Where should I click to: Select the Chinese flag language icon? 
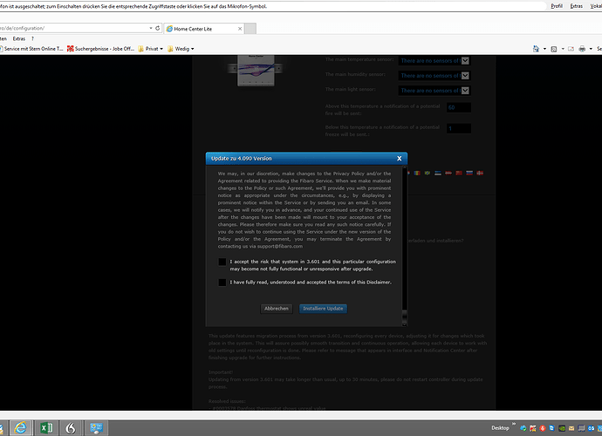[459, 174]
